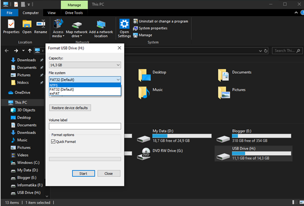Choose exFAT from file system list

[85, 93]
